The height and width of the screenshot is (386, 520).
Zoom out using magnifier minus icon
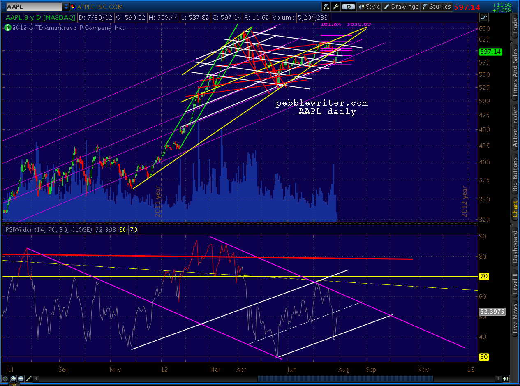[x=21, y=379]
